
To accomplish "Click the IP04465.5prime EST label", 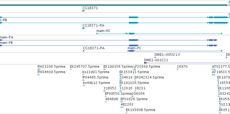I will pos(95,77).
